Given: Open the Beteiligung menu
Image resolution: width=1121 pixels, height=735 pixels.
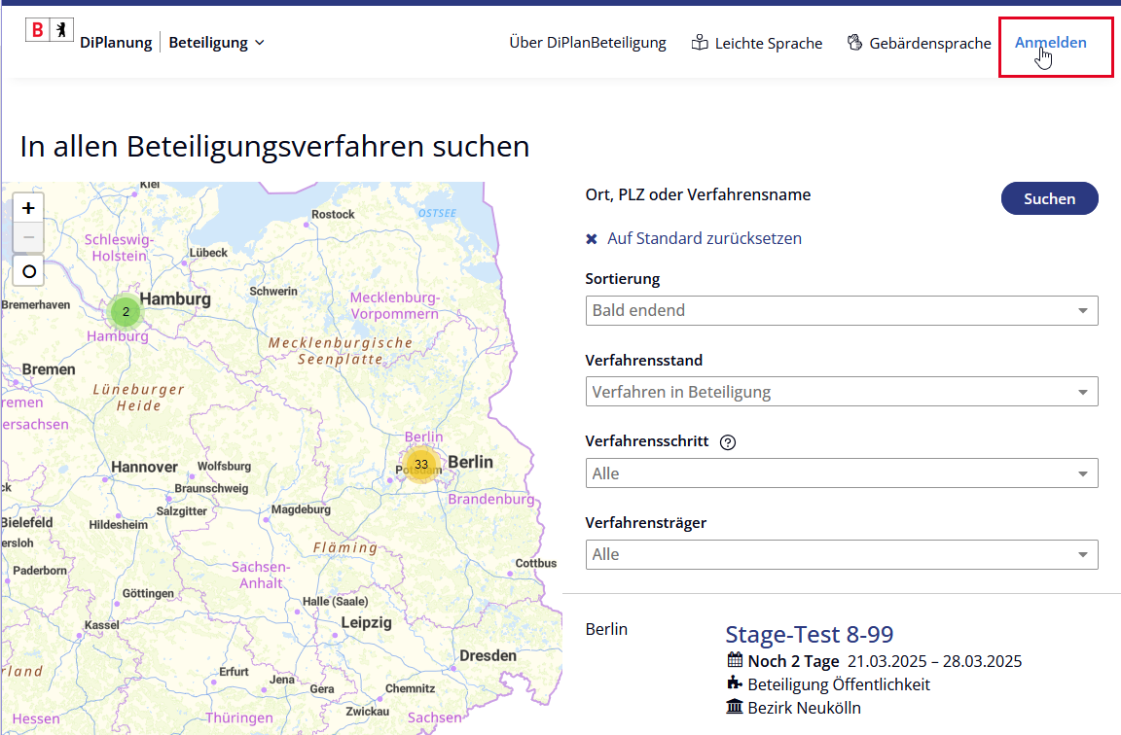Looking at the screenshot, I should click(x=216, y=42).
